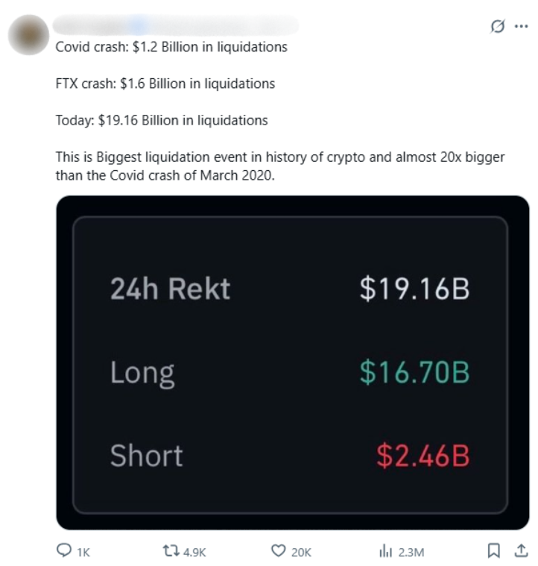The width and height of the screenshot is (538, 566).
Task: Bookmark this liquidation post
Action: (493, 550)
